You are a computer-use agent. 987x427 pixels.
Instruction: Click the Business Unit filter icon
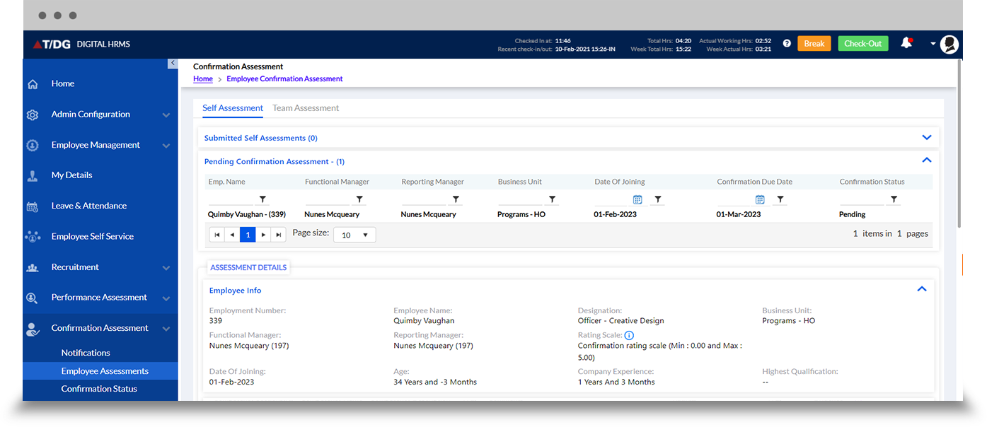click(552, 200)
